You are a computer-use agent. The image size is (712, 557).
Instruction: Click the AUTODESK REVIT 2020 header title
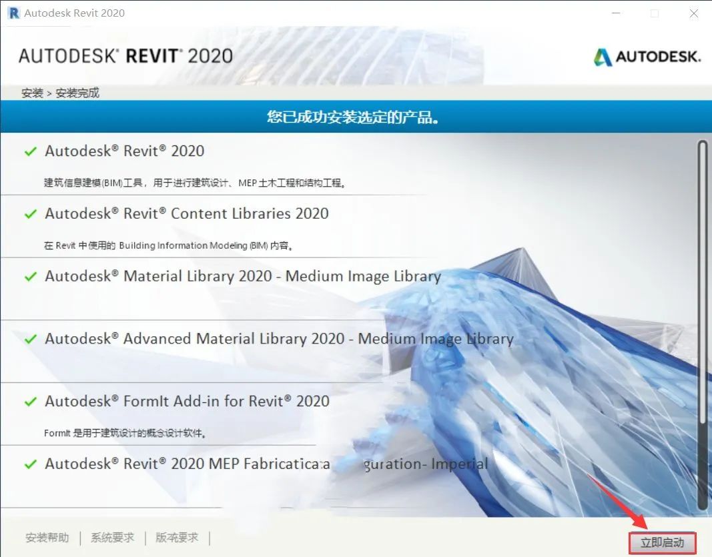click(x=125, y=56)
